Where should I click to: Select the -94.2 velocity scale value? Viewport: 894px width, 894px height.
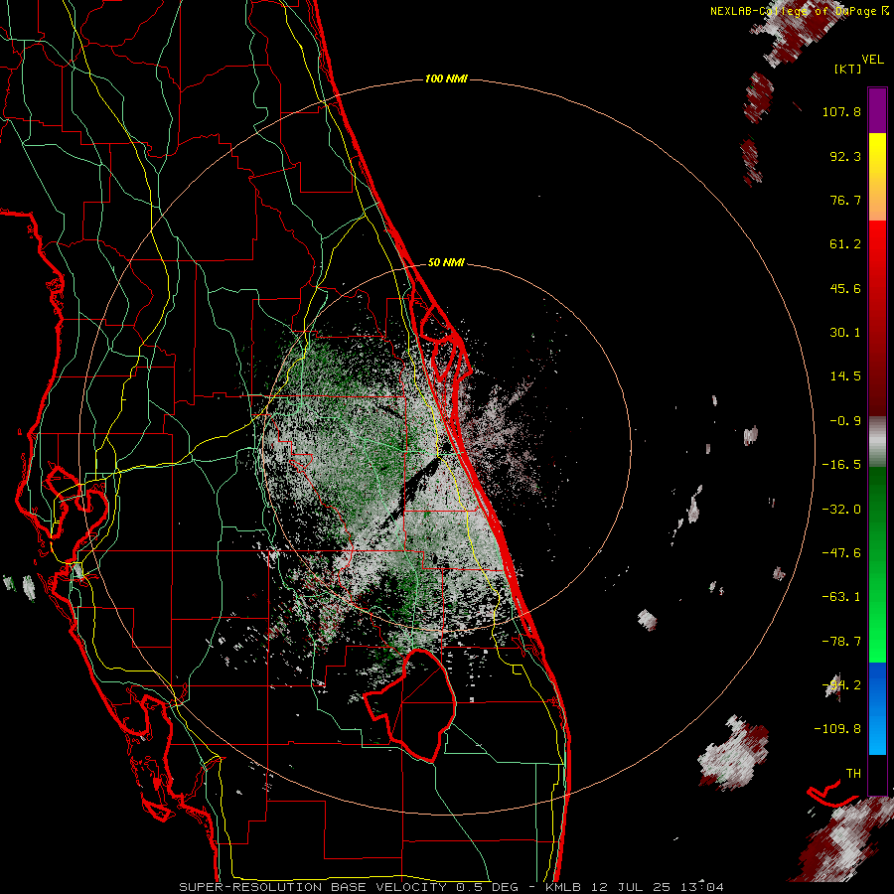[x=841, y=685]
